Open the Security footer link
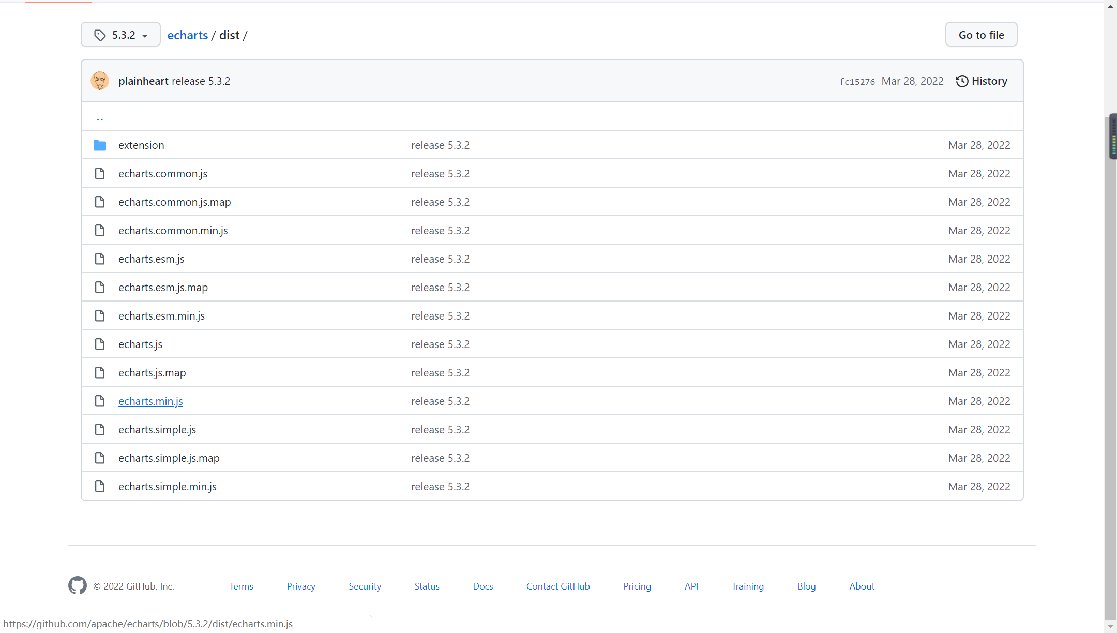 click(365, 586)
